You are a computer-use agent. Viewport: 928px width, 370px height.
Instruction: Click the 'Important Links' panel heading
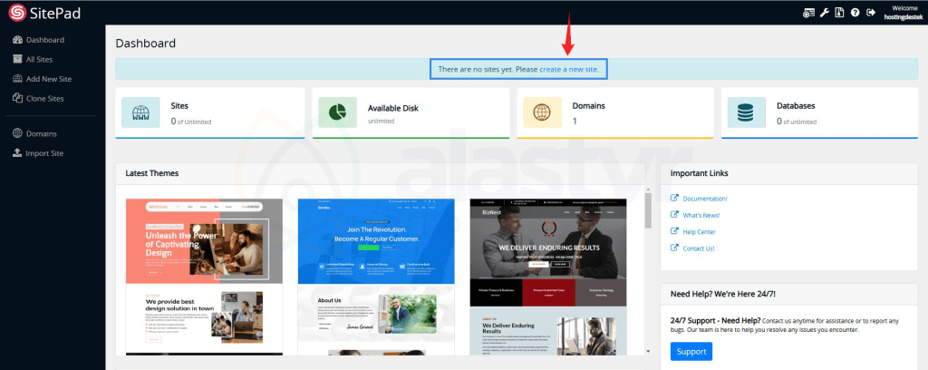point(700,173)
